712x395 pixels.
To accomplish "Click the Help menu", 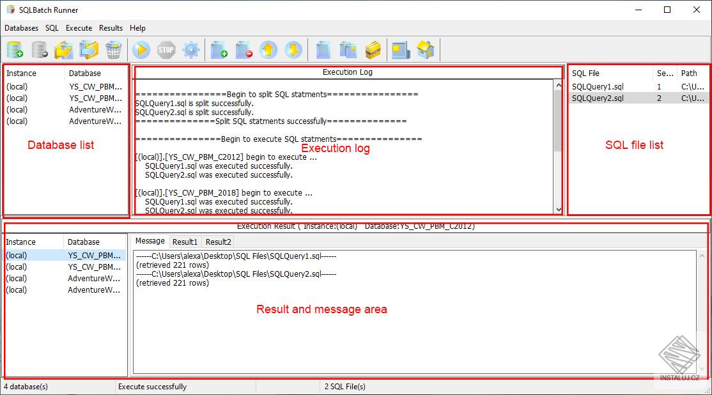I will click(x=137, y=28).
